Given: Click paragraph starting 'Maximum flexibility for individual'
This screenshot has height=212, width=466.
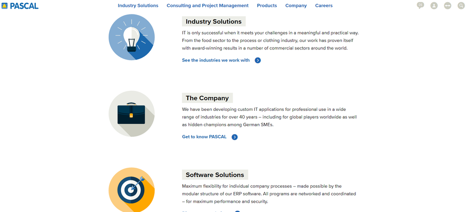Looking at the screenshot, I should (269, 194).
